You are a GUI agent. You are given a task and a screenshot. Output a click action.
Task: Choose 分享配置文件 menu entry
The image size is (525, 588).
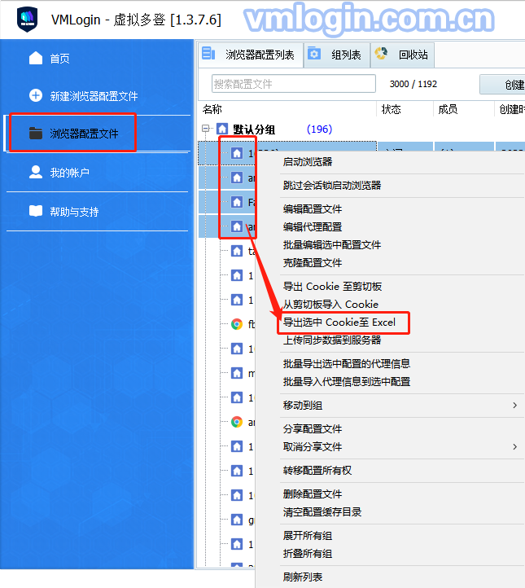pyautogui.click(x=313, y=429)
